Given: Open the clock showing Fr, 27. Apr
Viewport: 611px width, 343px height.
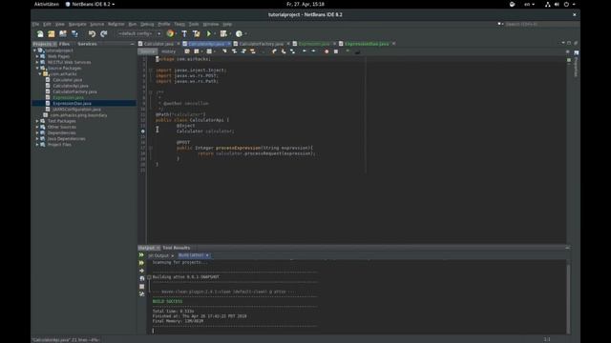Looking at the screenshot, I should tap(305, 4).
